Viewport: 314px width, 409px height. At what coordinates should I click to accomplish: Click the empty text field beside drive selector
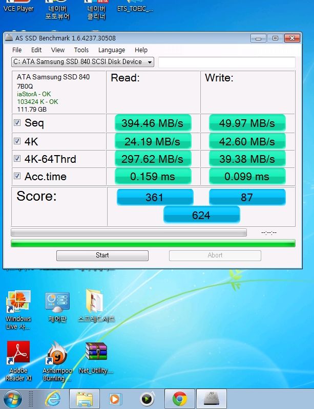tap(227, 62)
